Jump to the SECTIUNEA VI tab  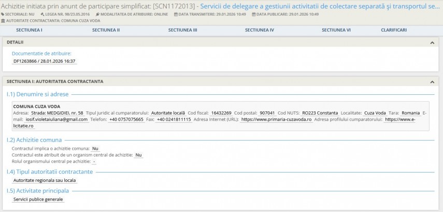[x=336, y=30]
